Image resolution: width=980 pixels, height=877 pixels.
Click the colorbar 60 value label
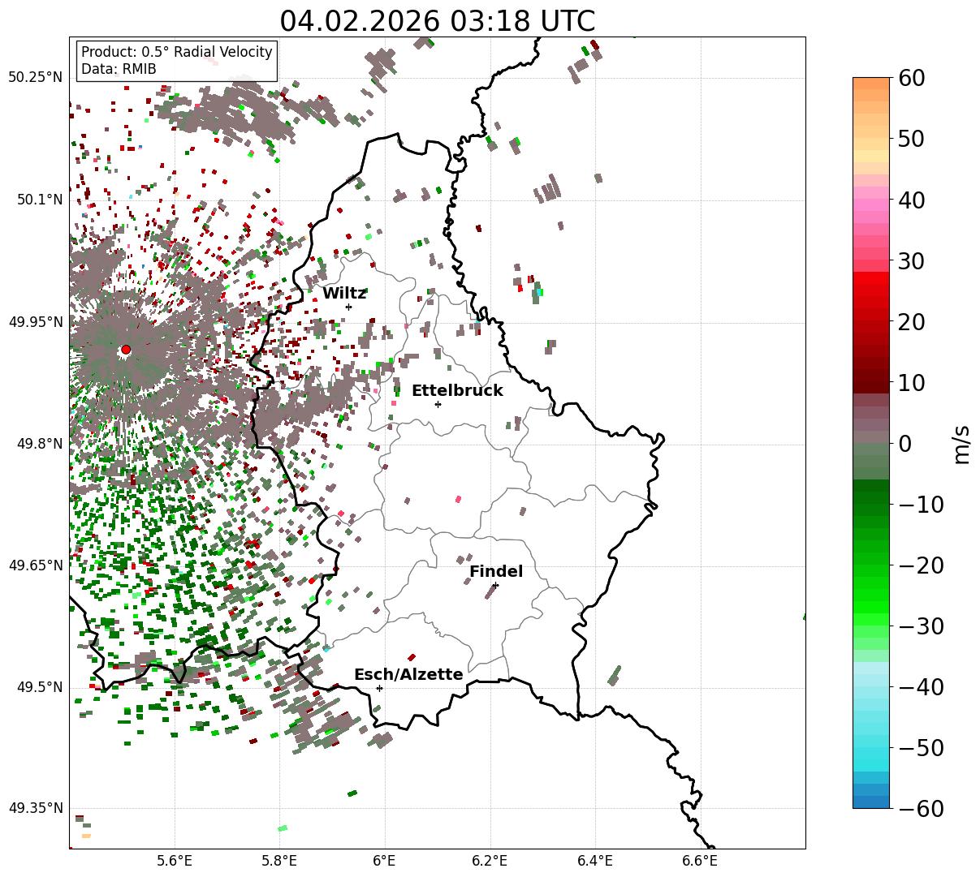(911, 78)
